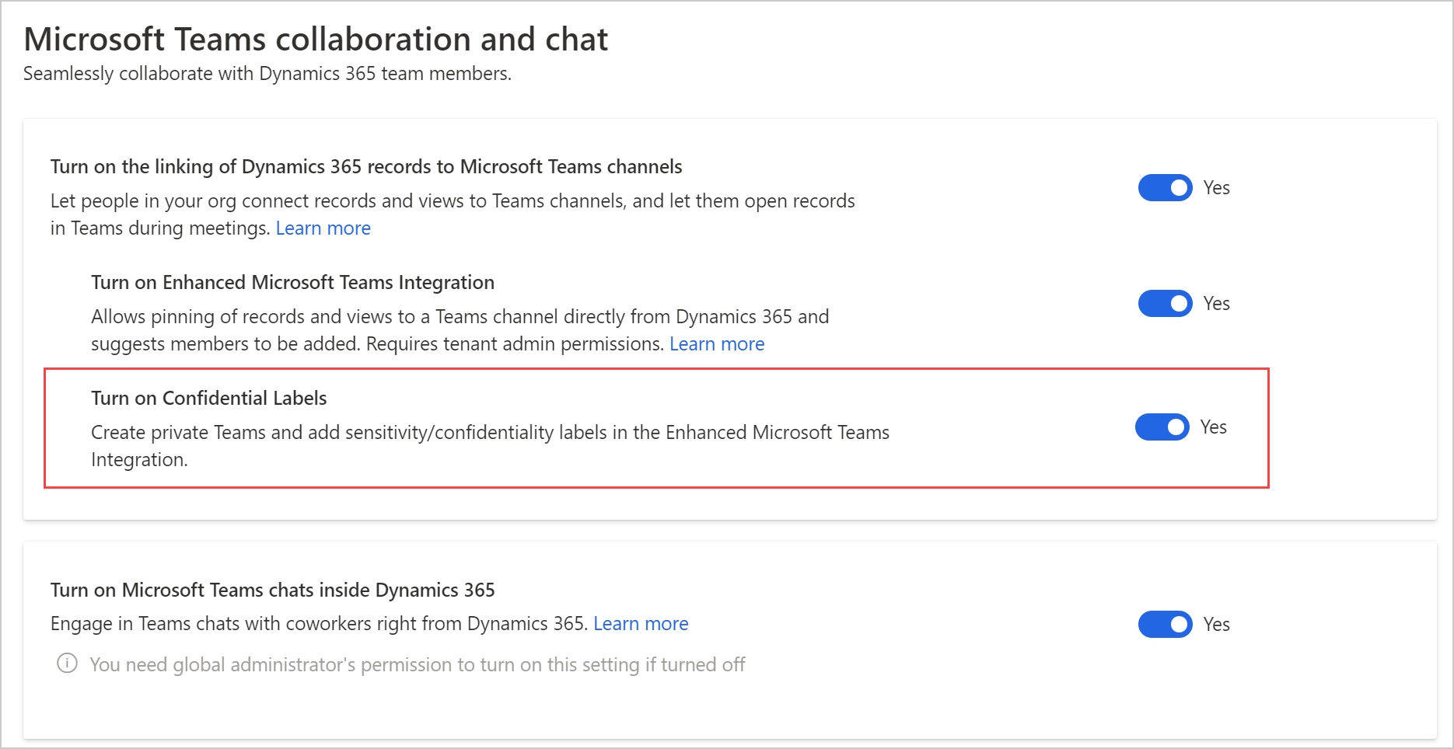Click Learn more beside Enhanced Teams Integration description
Viewport: 1454px width, 749px height.
pyautogui.click(x=717, y=343)
